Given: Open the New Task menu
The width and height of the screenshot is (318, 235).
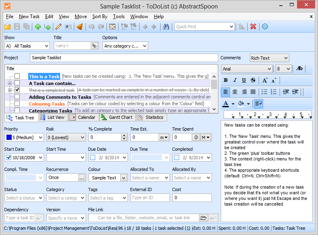Looking at the screenshot, I should tap(29, 17).
